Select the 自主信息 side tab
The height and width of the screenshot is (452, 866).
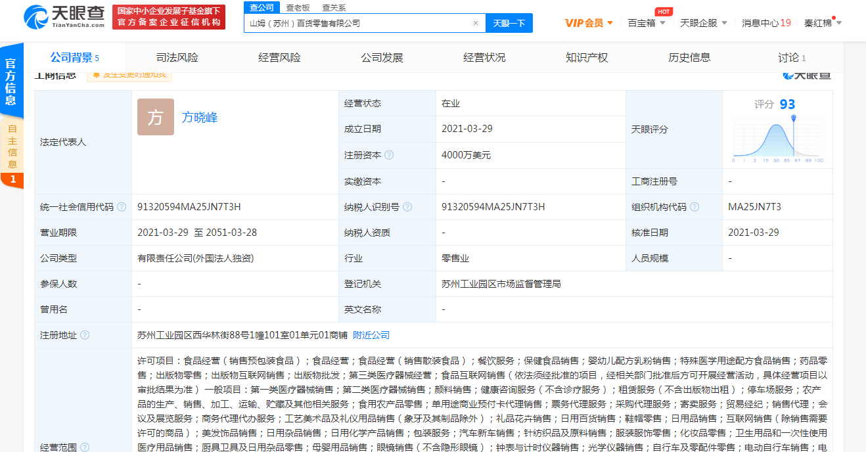click(x=12, y=152)
